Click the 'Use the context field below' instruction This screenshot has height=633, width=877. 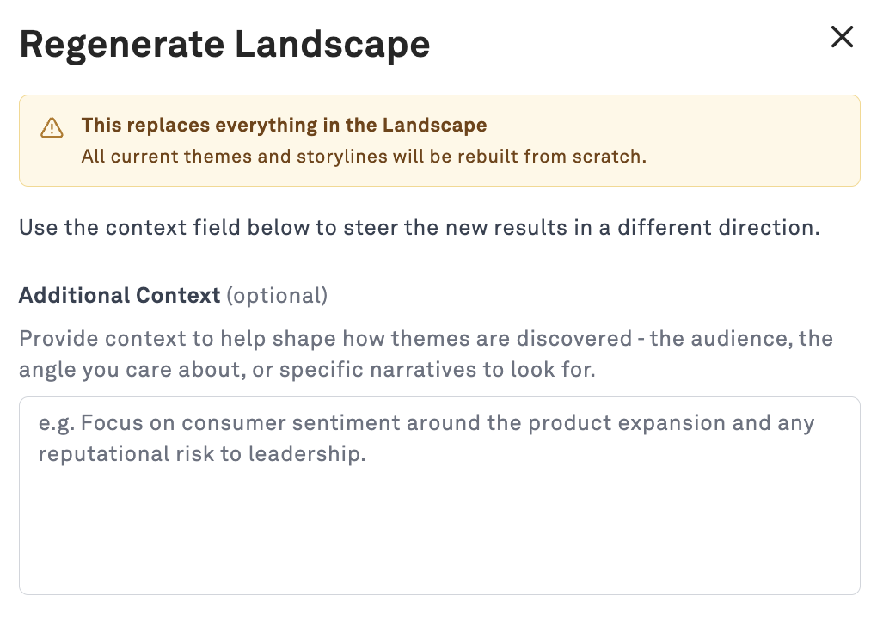pyautogui.click(x=420, y=228)
